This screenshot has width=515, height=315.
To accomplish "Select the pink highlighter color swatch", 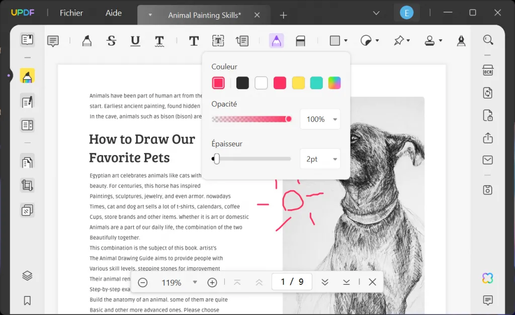I will click(x=218, y=83).
